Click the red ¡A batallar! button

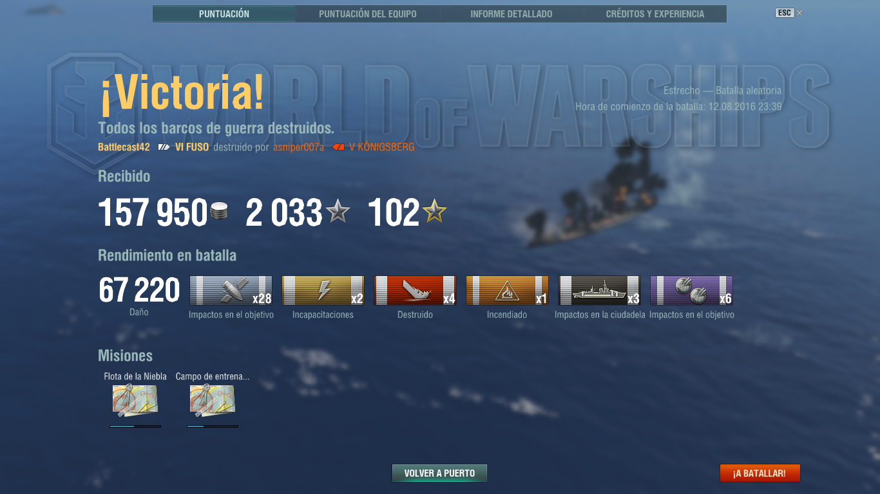pos(760,473)
